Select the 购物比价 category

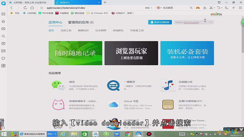(x=83, y=30)
